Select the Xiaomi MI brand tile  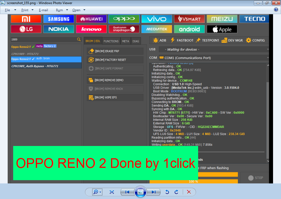[26, 19]
